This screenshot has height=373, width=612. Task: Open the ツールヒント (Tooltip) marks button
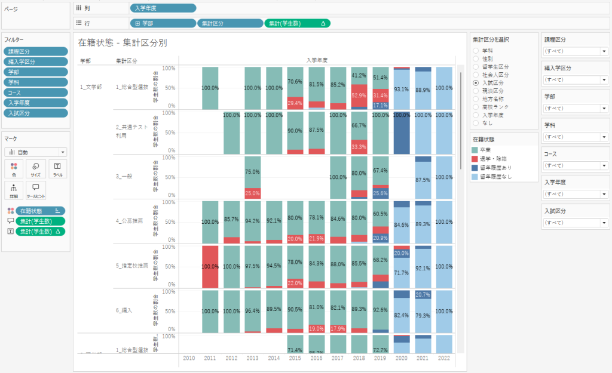click(35, 190)
